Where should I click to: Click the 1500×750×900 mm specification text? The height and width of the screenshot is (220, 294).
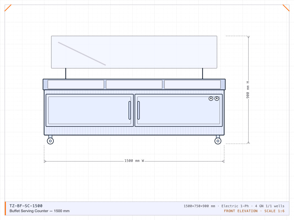(199, 206)
